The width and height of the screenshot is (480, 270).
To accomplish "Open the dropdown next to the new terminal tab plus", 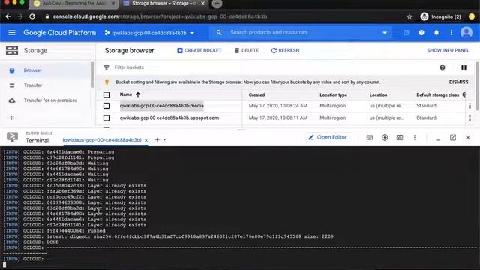I will pyautogui.click(x=165, y=140).
